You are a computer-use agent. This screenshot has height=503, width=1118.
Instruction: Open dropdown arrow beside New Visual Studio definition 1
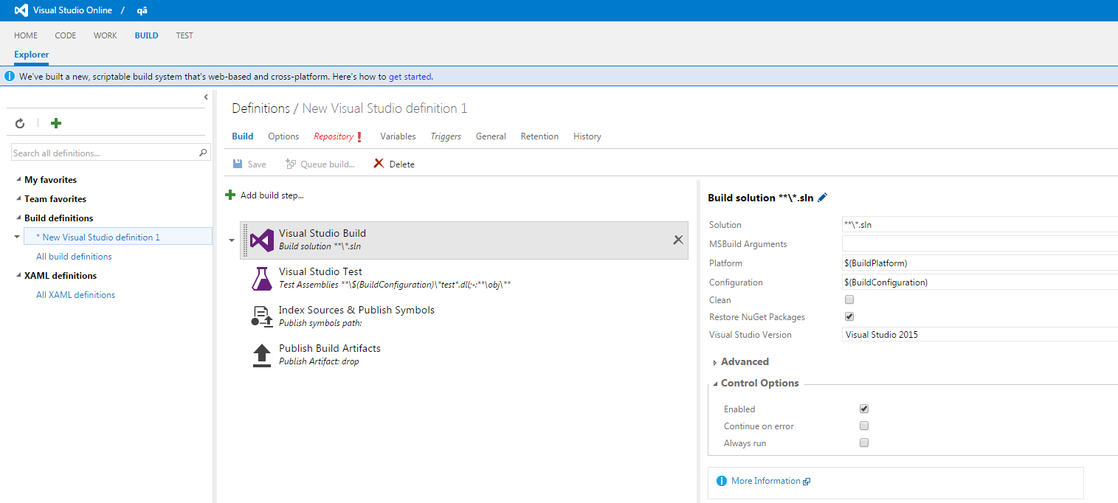(17, 237)
